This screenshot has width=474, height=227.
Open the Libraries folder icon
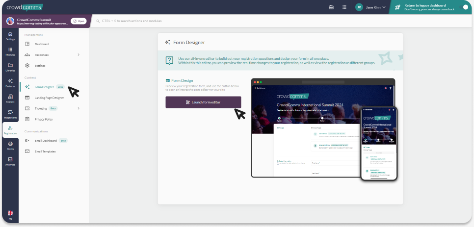pyautogui.click(x=10, y=67)
